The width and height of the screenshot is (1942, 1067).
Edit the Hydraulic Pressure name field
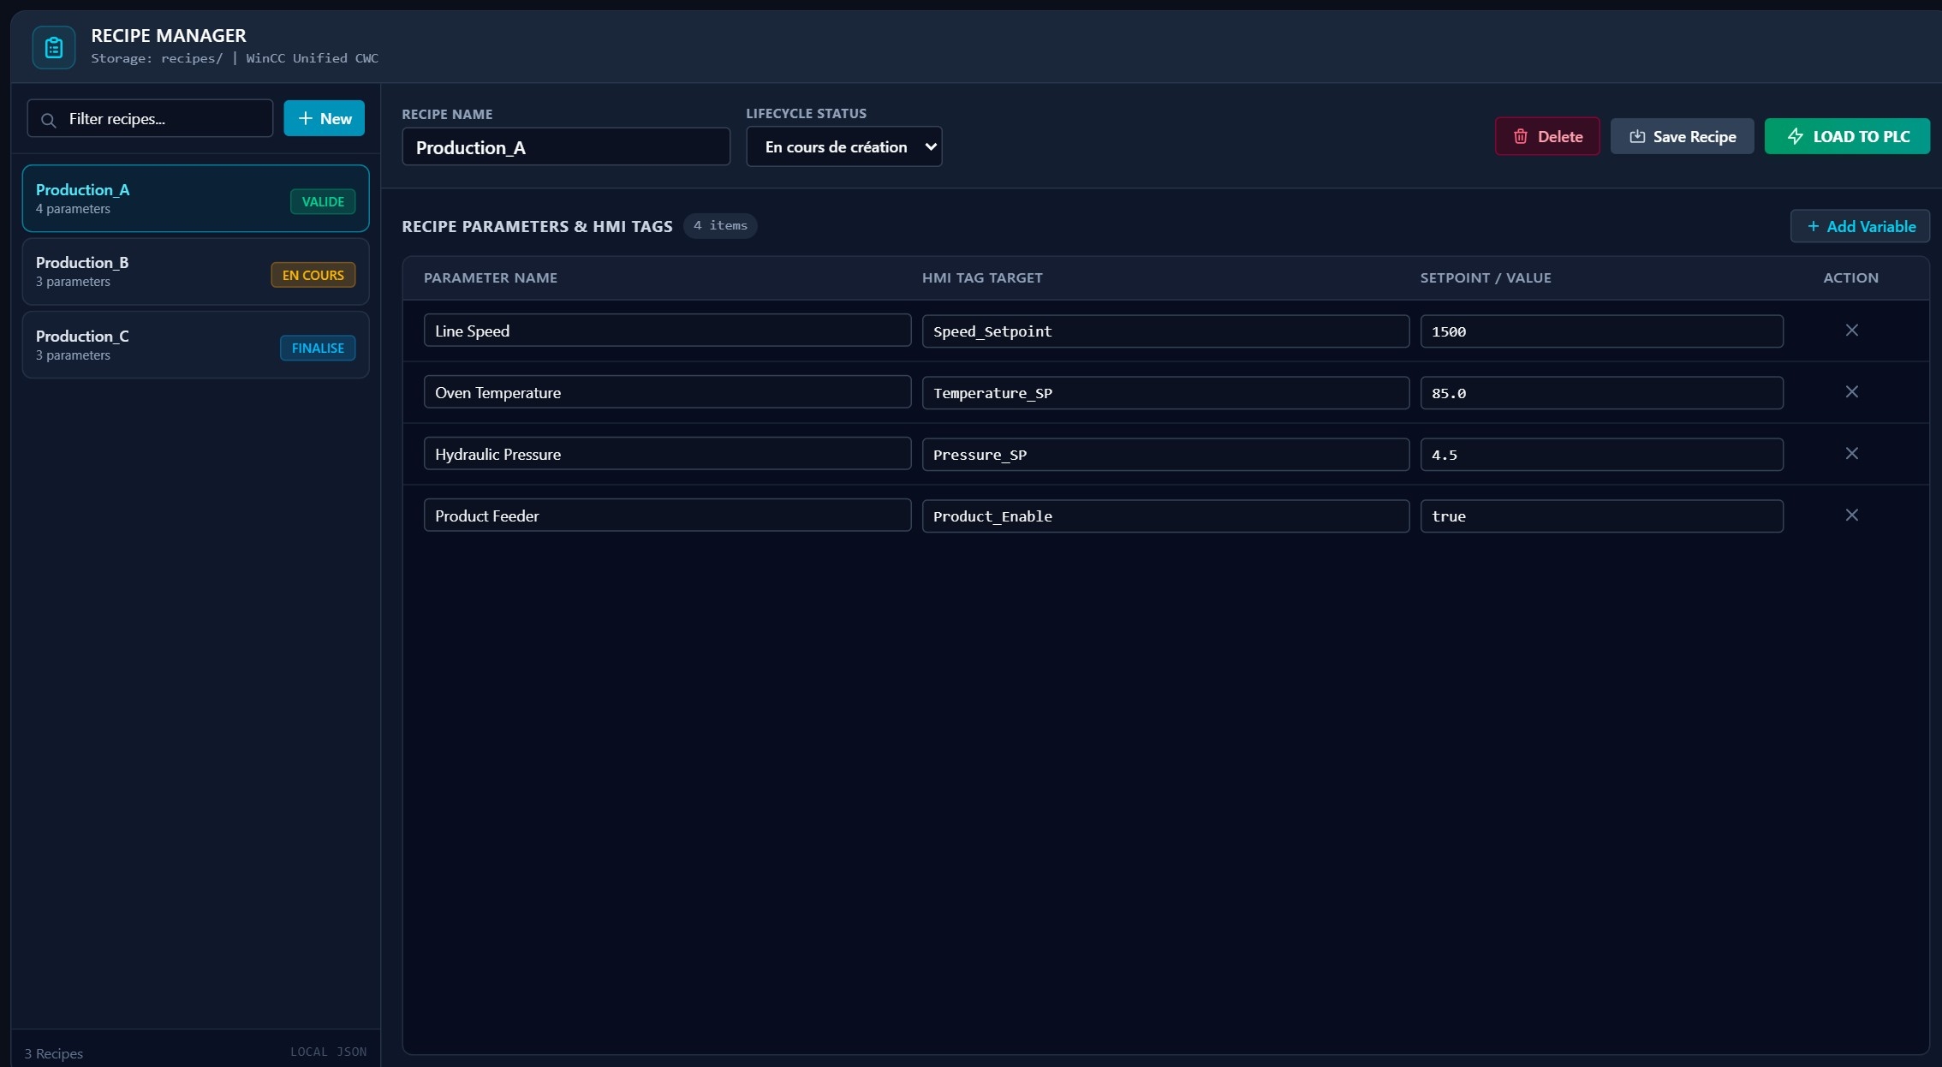(667, 454)
